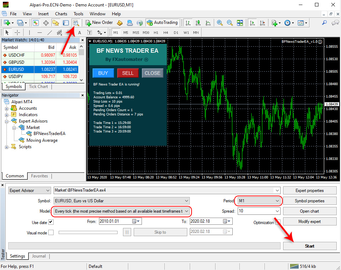
Task: Open the Expert Advisor type dropdown
Action: (30, 191)
